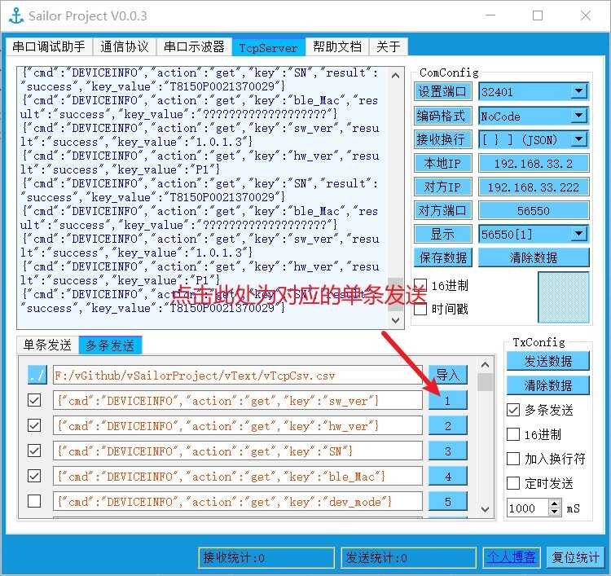Image resolution: width=611 pixels, height=576 pixels.
Task: Expand the NoCode encoding dropdown
Action: pos(578,116)
